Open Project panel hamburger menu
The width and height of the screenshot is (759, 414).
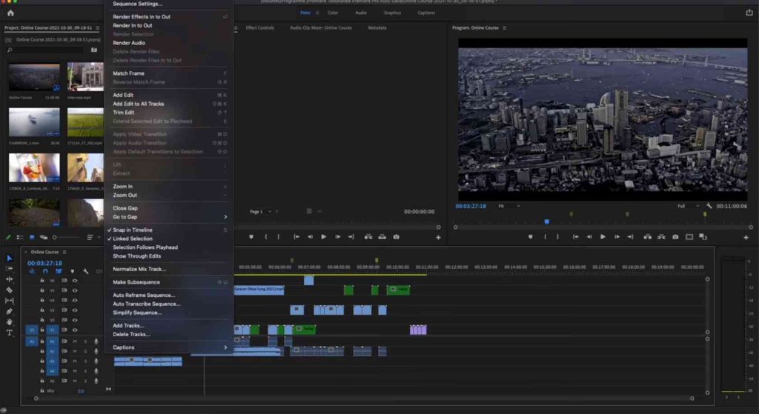97,28
